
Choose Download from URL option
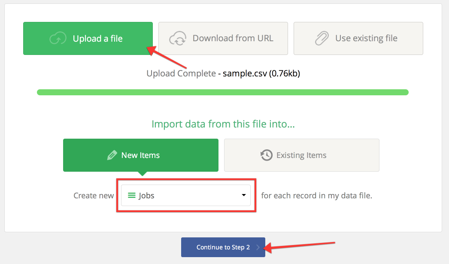click(x=223, y=38)
